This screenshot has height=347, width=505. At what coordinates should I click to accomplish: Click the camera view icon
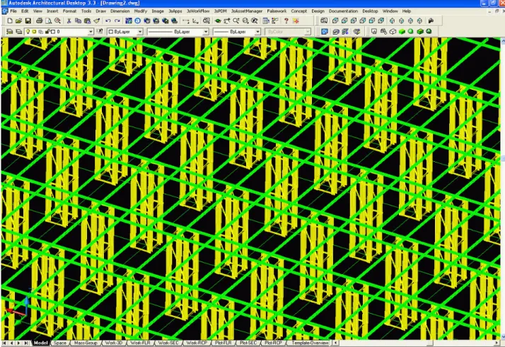(x=431, y=21)
